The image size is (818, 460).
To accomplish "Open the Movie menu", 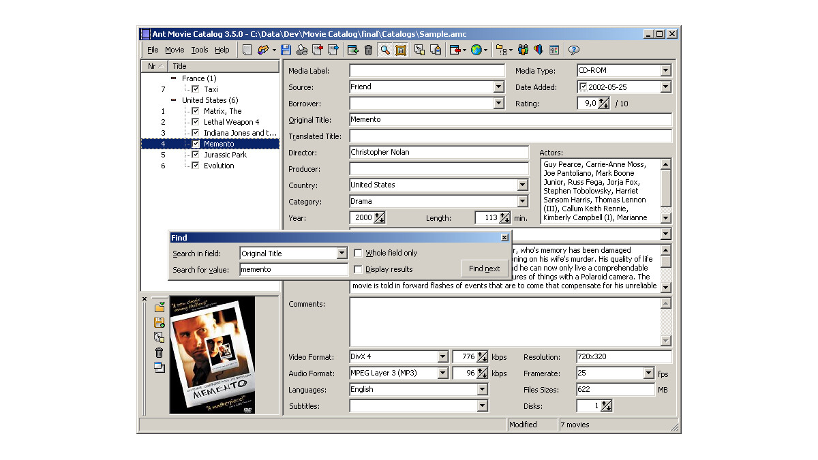I will (175, 50).
